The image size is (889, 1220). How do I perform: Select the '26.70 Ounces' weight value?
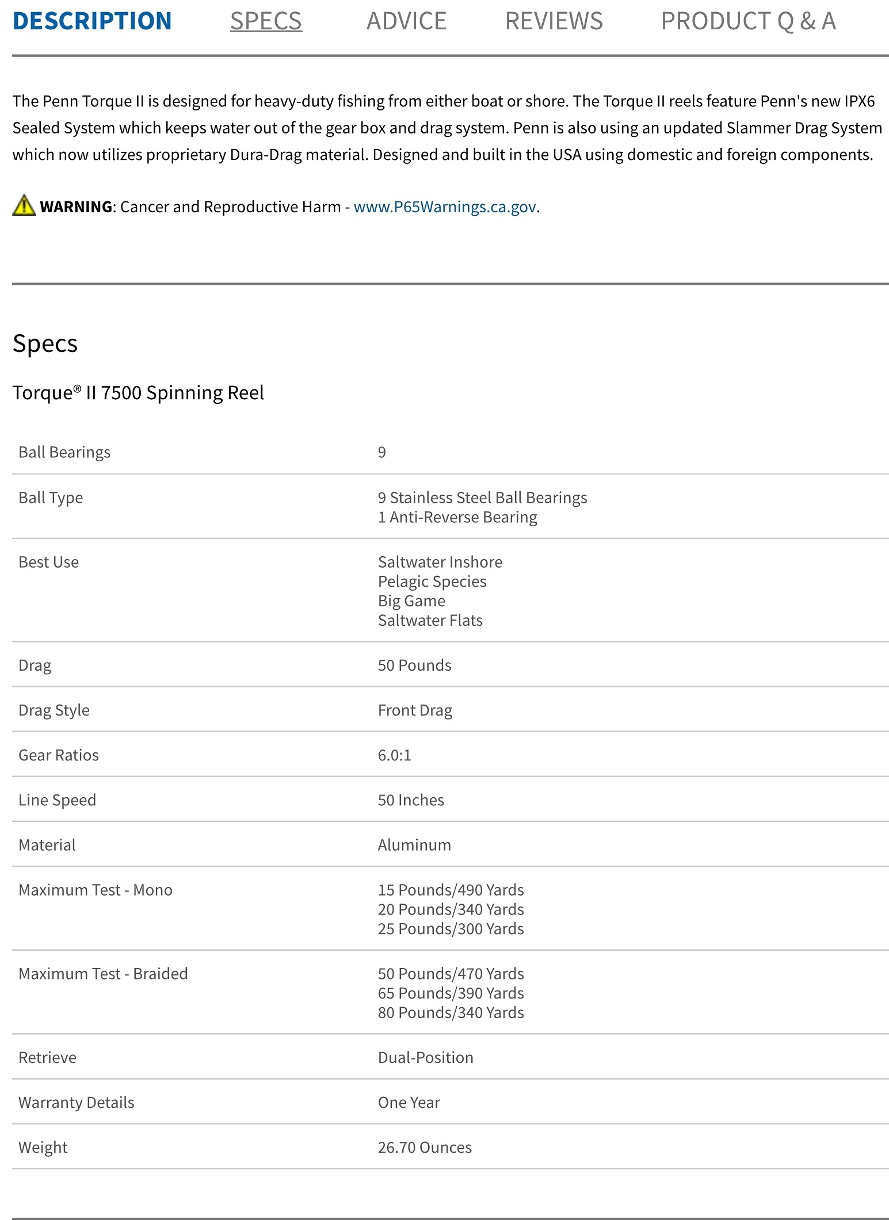(425, 1148)
